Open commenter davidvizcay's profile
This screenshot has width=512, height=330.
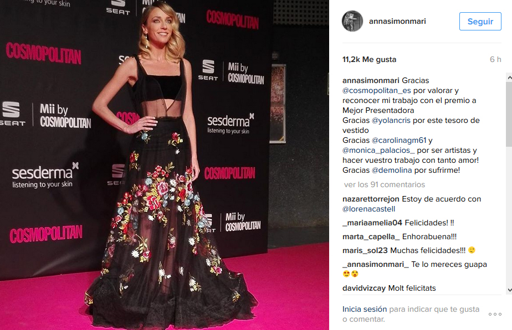coord(363,288)
